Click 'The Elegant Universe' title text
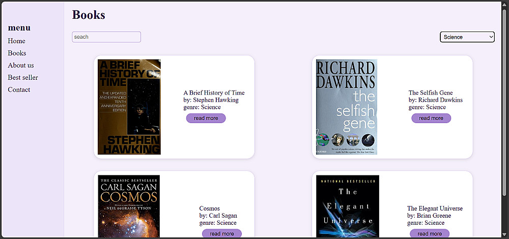509x239 pixels. point(435,208)
